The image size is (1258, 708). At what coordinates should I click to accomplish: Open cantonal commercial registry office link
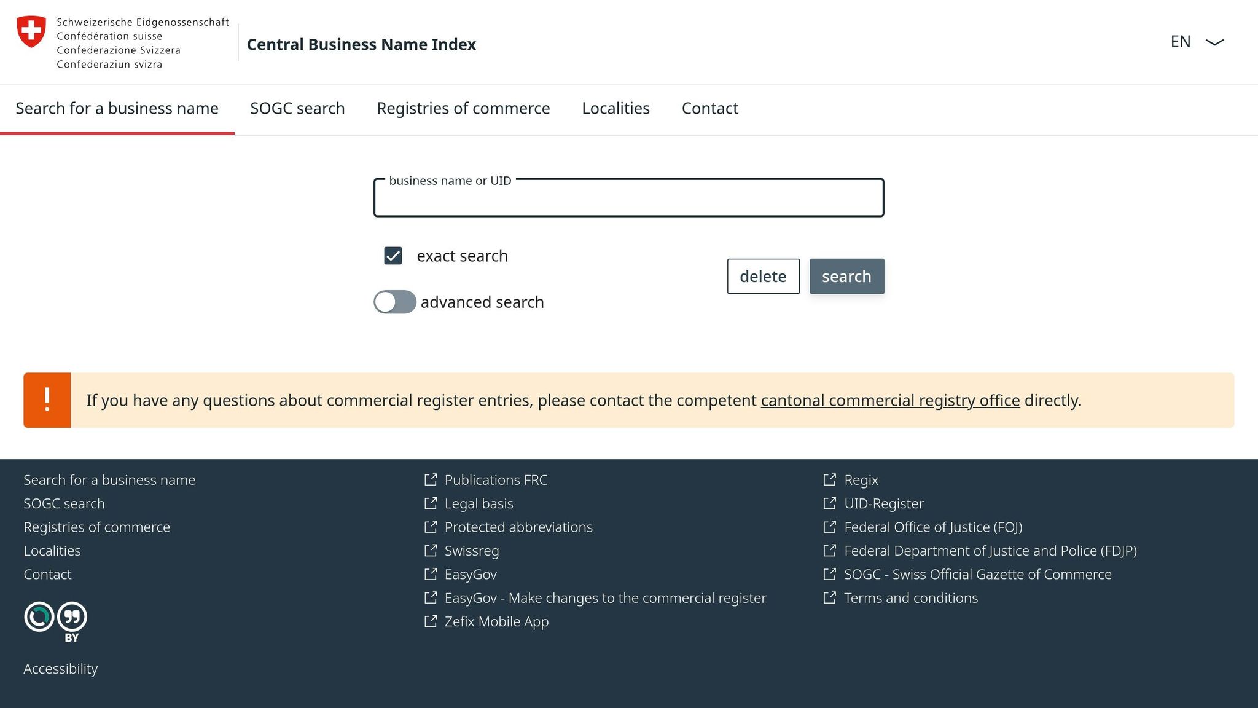(x=890, y=401)
